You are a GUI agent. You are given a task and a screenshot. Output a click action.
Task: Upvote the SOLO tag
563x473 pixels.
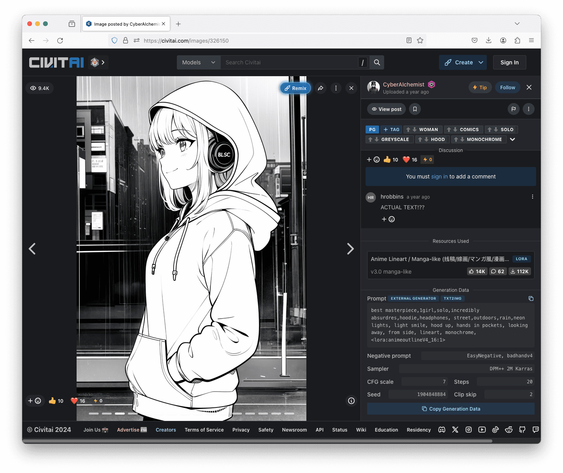[x=490, y=130]
